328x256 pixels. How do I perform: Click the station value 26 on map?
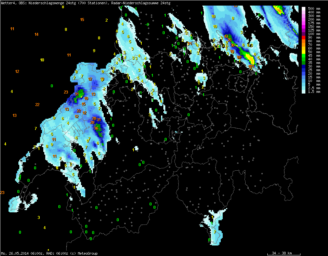pyautogui.click(x=92, y=122)
